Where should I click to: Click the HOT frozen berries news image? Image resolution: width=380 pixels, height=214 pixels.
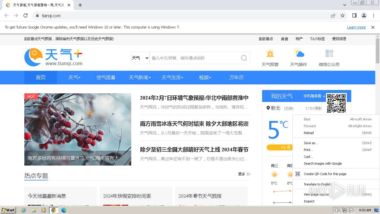point(78,129)
